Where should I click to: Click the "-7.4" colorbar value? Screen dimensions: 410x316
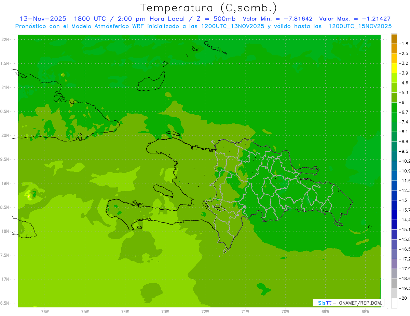[x=404, y=122]
